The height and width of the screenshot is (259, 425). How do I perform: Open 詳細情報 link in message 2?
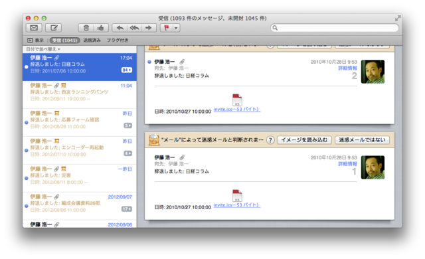point(347,68)
